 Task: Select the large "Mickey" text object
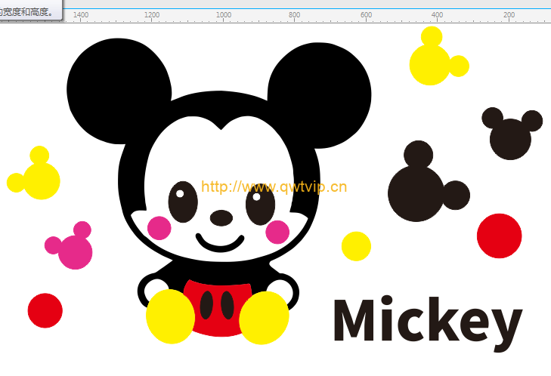pos(428,324)
